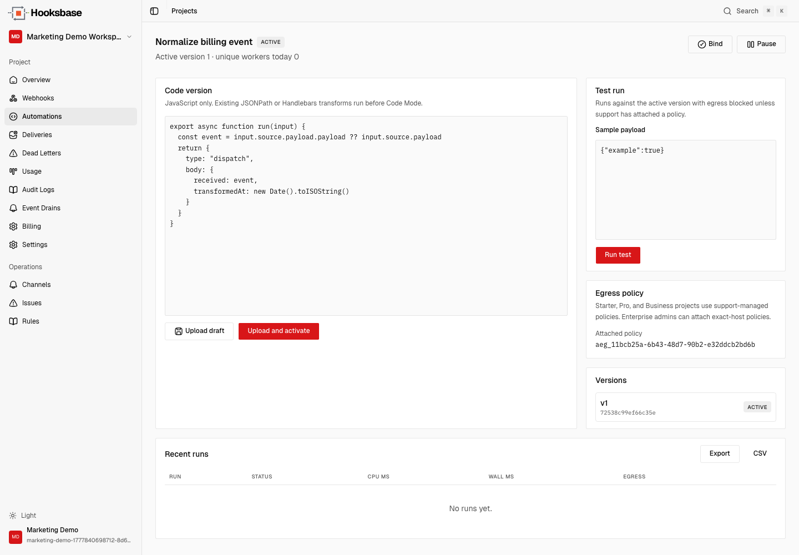Click Upload draft button
799x555 pixels.
[x=199, y=331]
